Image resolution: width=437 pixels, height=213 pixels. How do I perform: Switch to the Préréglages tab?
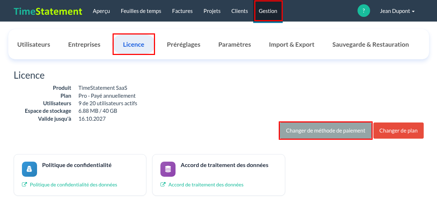(x=183, y=45)
